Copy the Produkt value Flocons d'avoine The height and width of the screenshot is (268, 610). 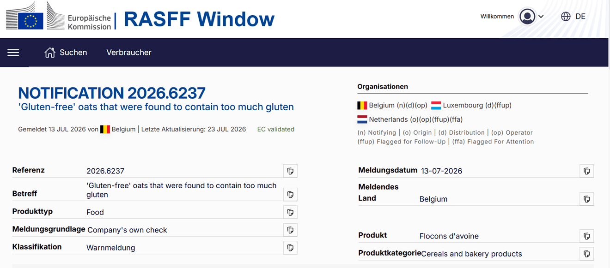pos(587,236)
